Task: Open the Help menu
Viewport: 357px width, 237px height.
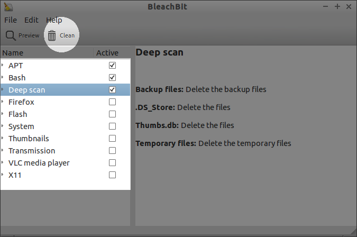Action: [x=54, y=20]
